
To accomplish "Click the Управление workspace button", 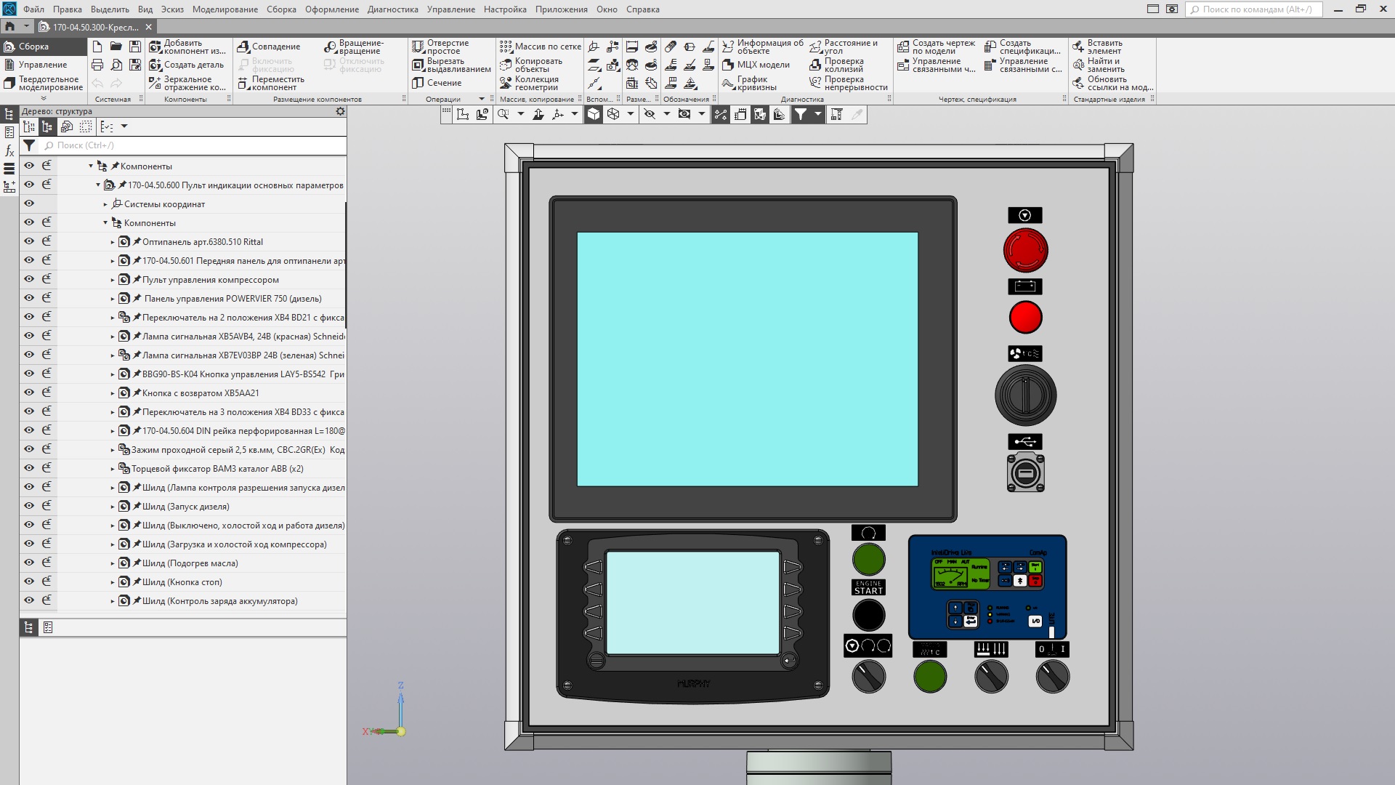I will (x=42, y=65).
